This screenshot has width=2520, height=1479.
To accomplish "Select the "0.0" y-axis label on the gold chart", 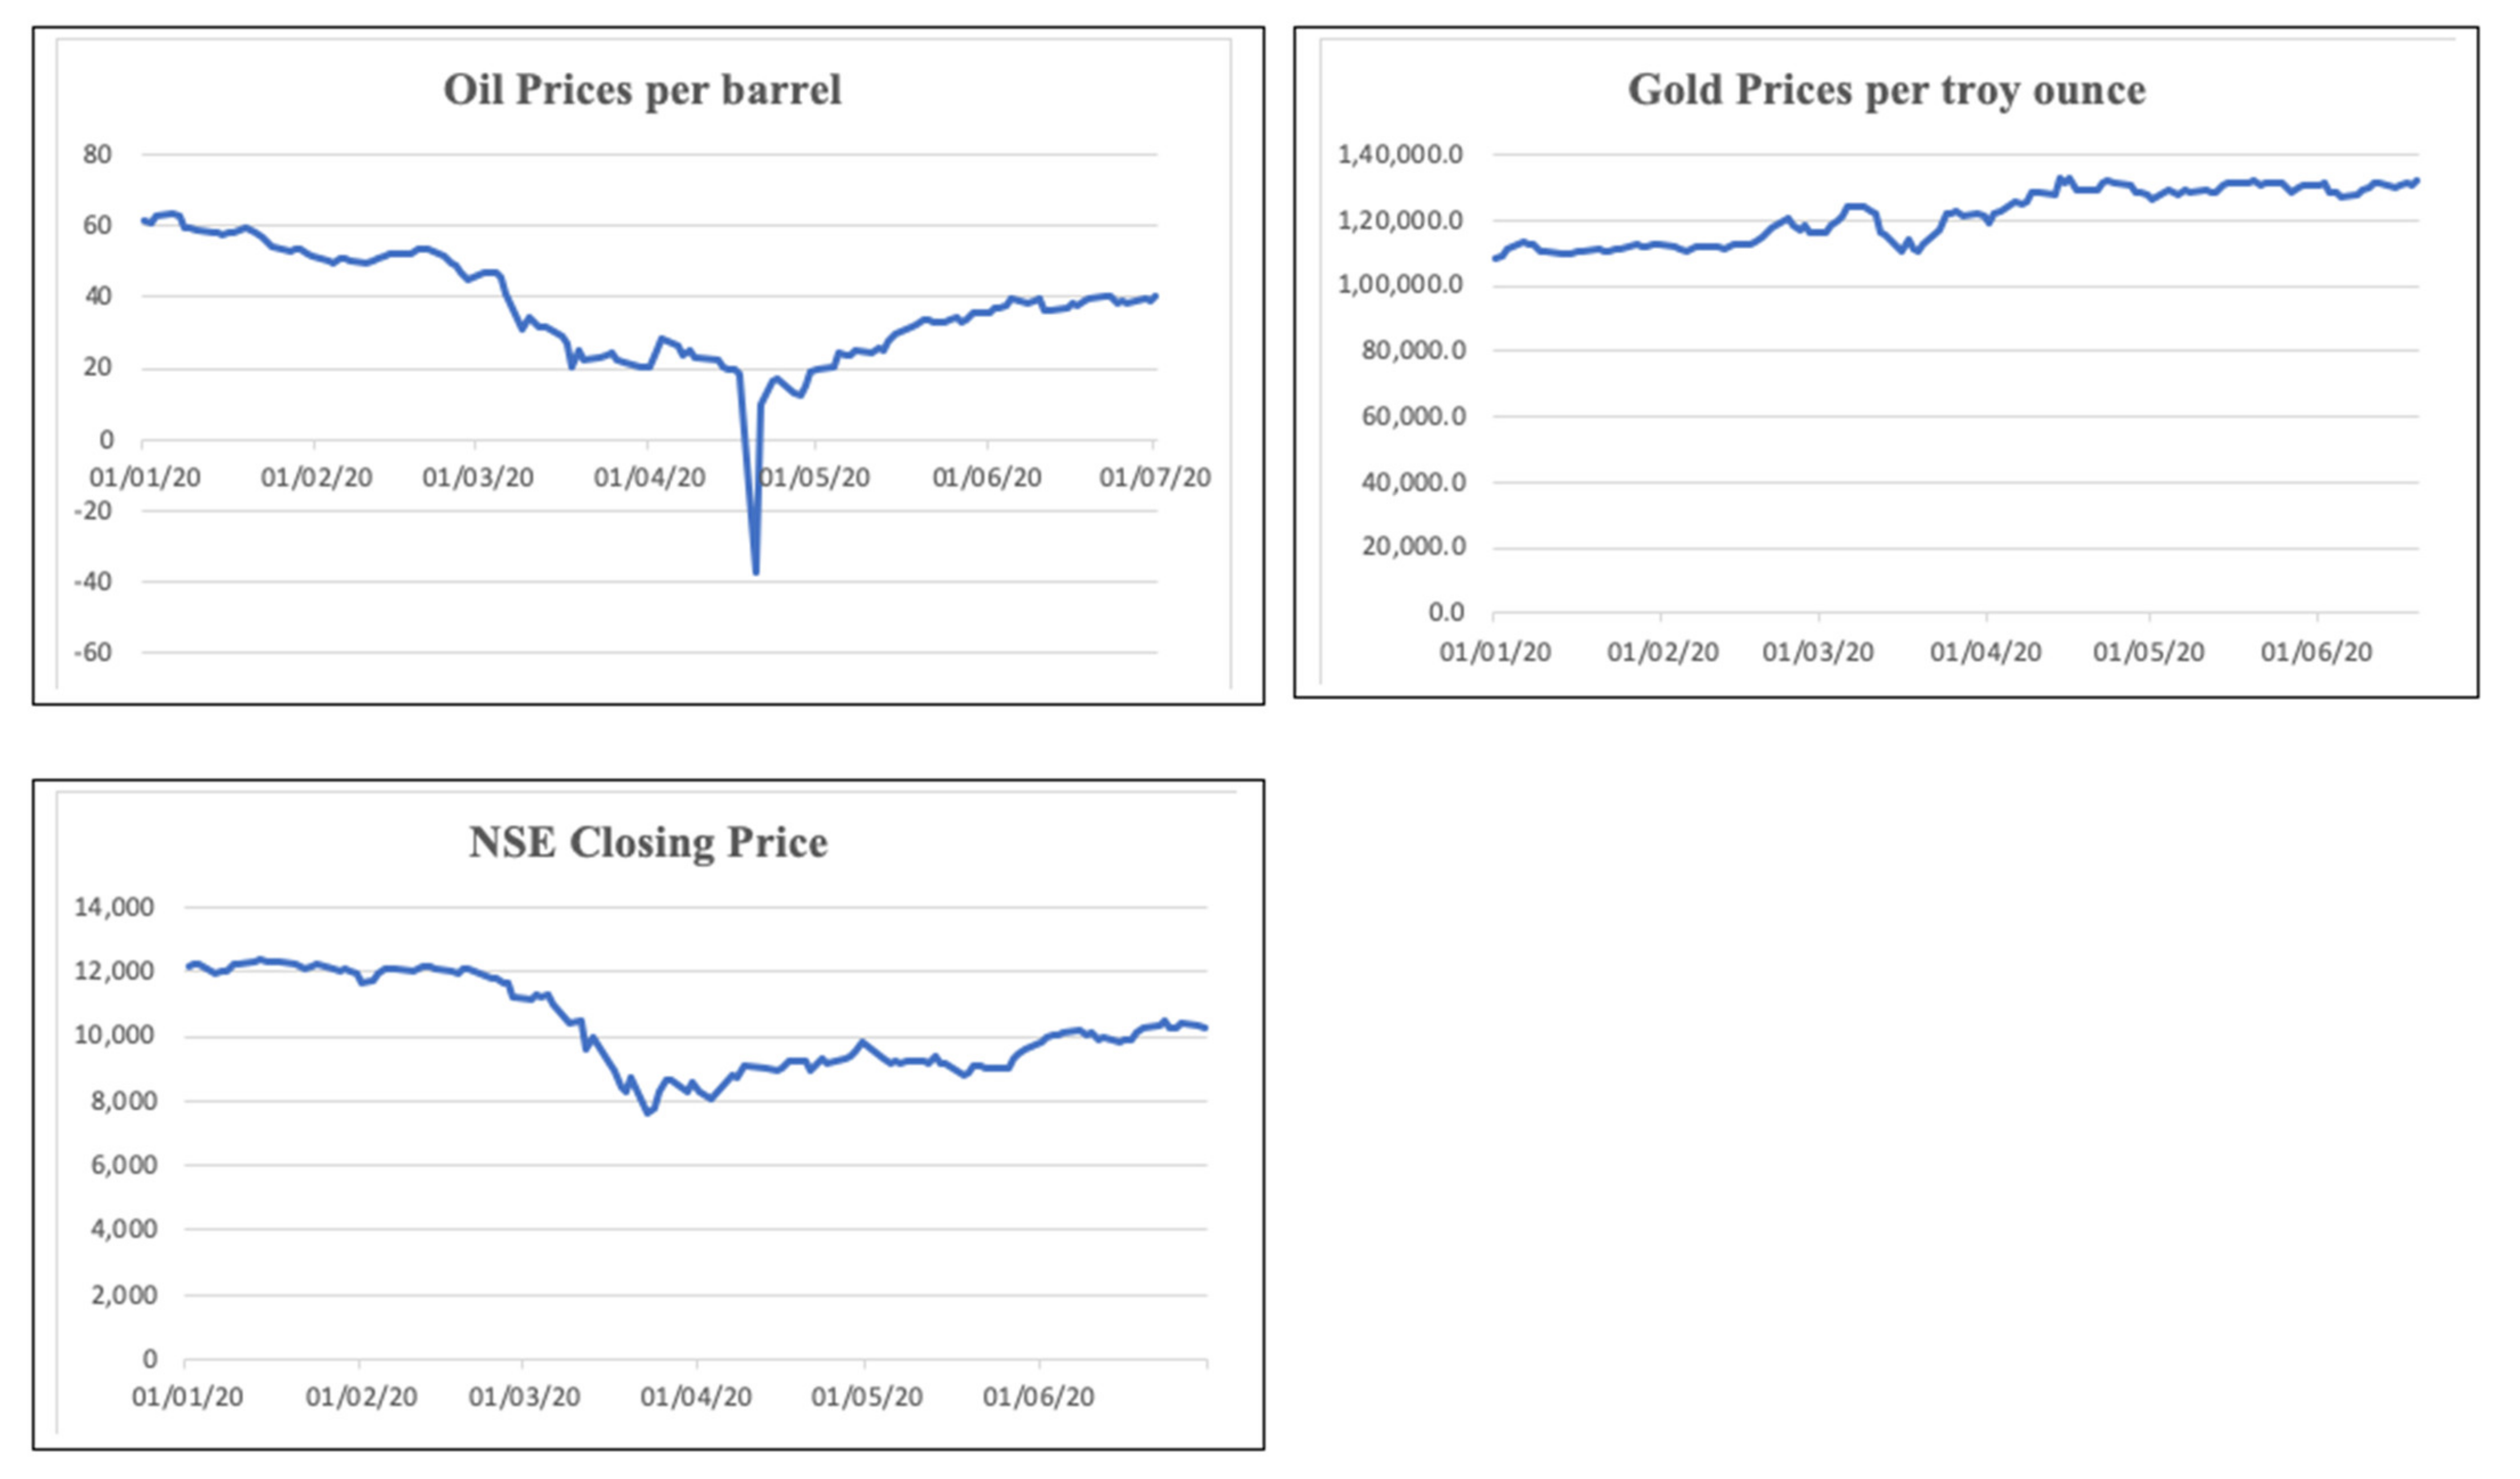I will 1446,612.
